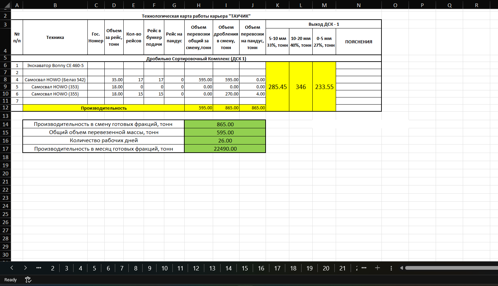Click the 0-5 мм 27%, тонн header
This screenshot has width=498, height=286.
click(x=324, y=42)
